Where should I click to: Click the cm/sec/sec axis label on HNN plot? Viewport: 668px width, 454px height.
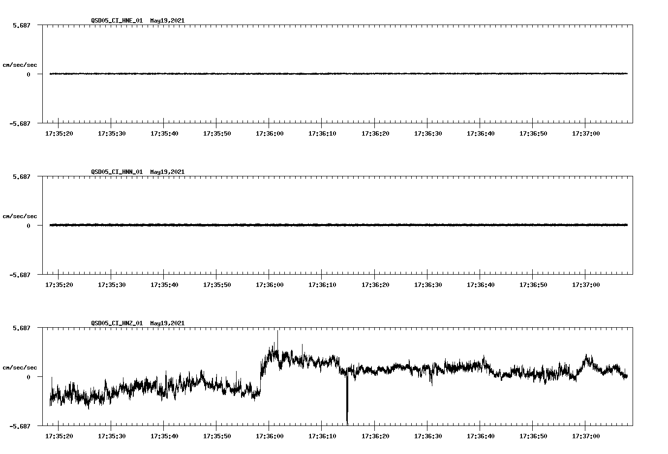pos(21,216)
